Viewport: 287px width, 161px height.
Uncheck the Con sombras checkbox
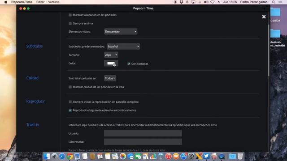(x=129, y=64)
